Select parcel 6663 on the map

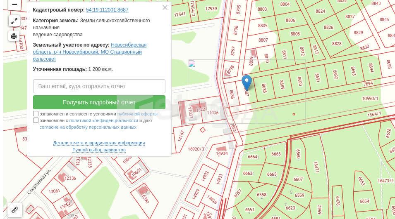point(276,154)
